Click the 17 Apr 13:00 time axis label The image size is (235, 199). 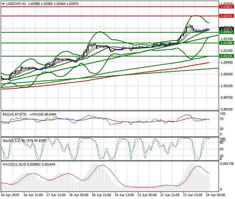pyautogui.click(x=56, y=195)
